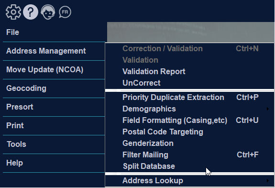Expand the Address Lookup submenu arrow

268,180
